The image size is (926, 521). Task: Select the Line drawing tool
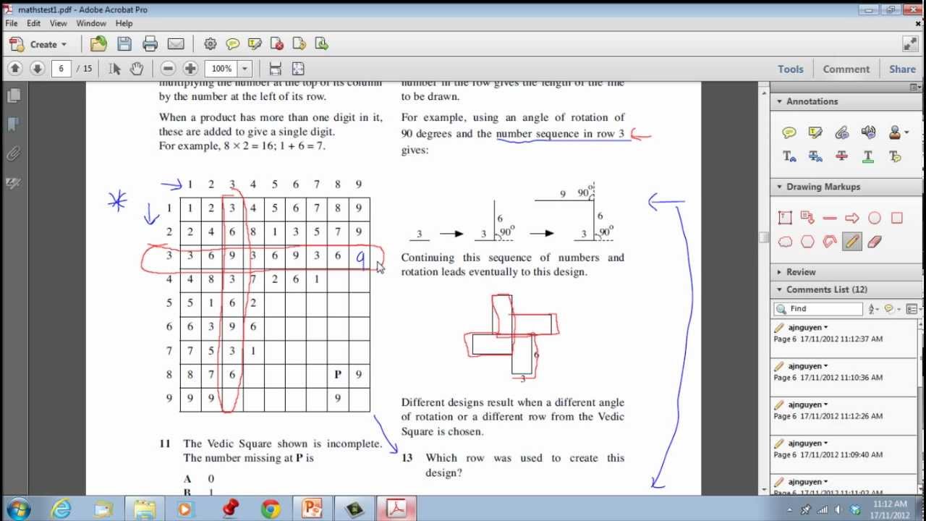click(830, 218)
